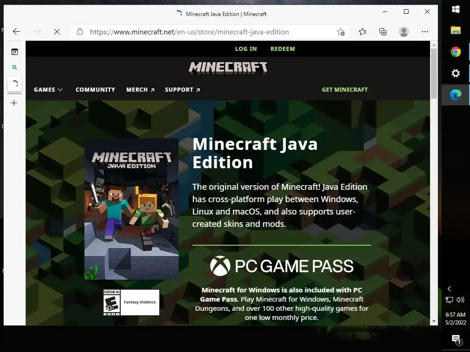Screen dimensions: 470x352
Task: Click the window title 'Minecraft Java Edition | Minecraft'
Action: pyautogui.click(x=226, y=14)
